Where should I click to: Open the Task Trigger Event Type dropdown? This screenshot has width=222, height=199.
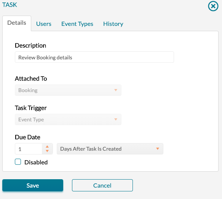coord(68,119)
